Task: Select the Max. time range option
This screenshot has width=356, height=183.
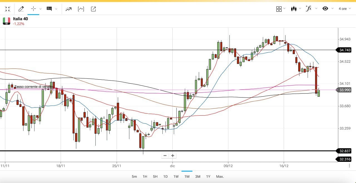Action: click(x=220, y=176)
